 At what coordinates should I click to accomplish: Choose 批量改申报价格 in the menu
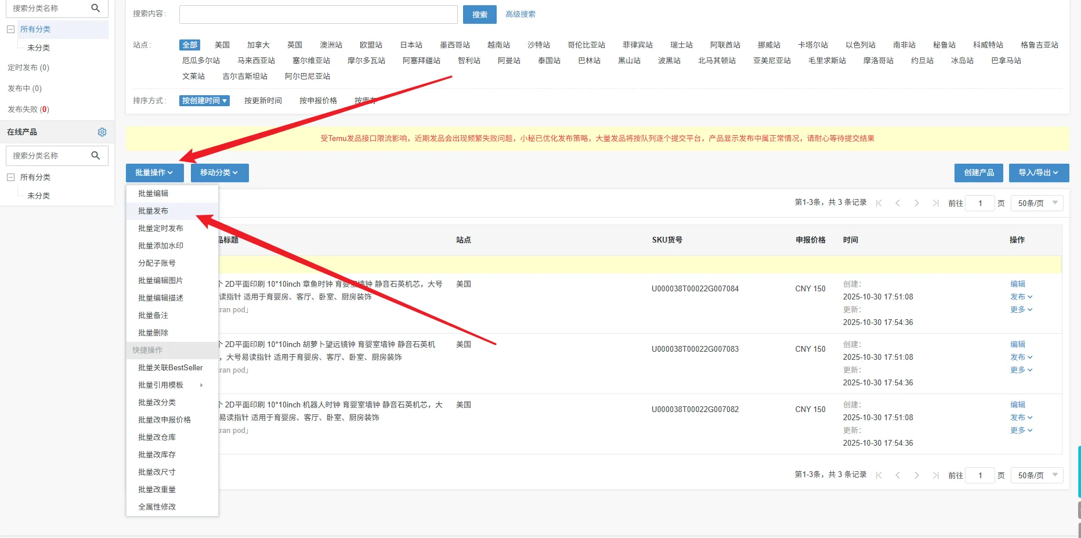[x=164, y=420]
